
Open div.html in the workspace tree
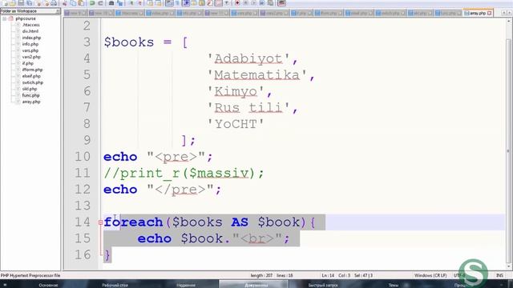tap(30, 31)
